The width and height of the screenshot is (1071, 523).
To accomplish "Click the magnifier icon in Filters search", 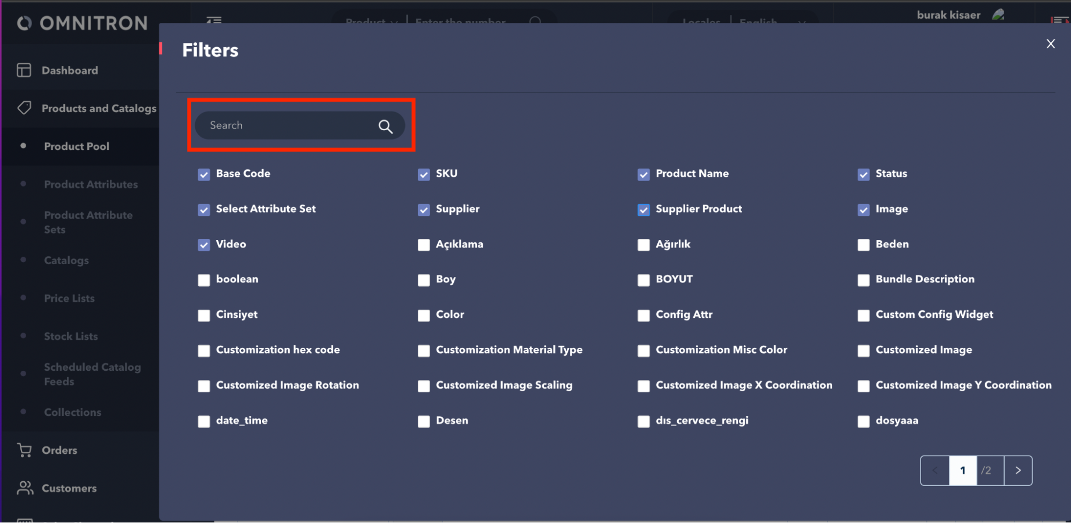I will point(385,126).
